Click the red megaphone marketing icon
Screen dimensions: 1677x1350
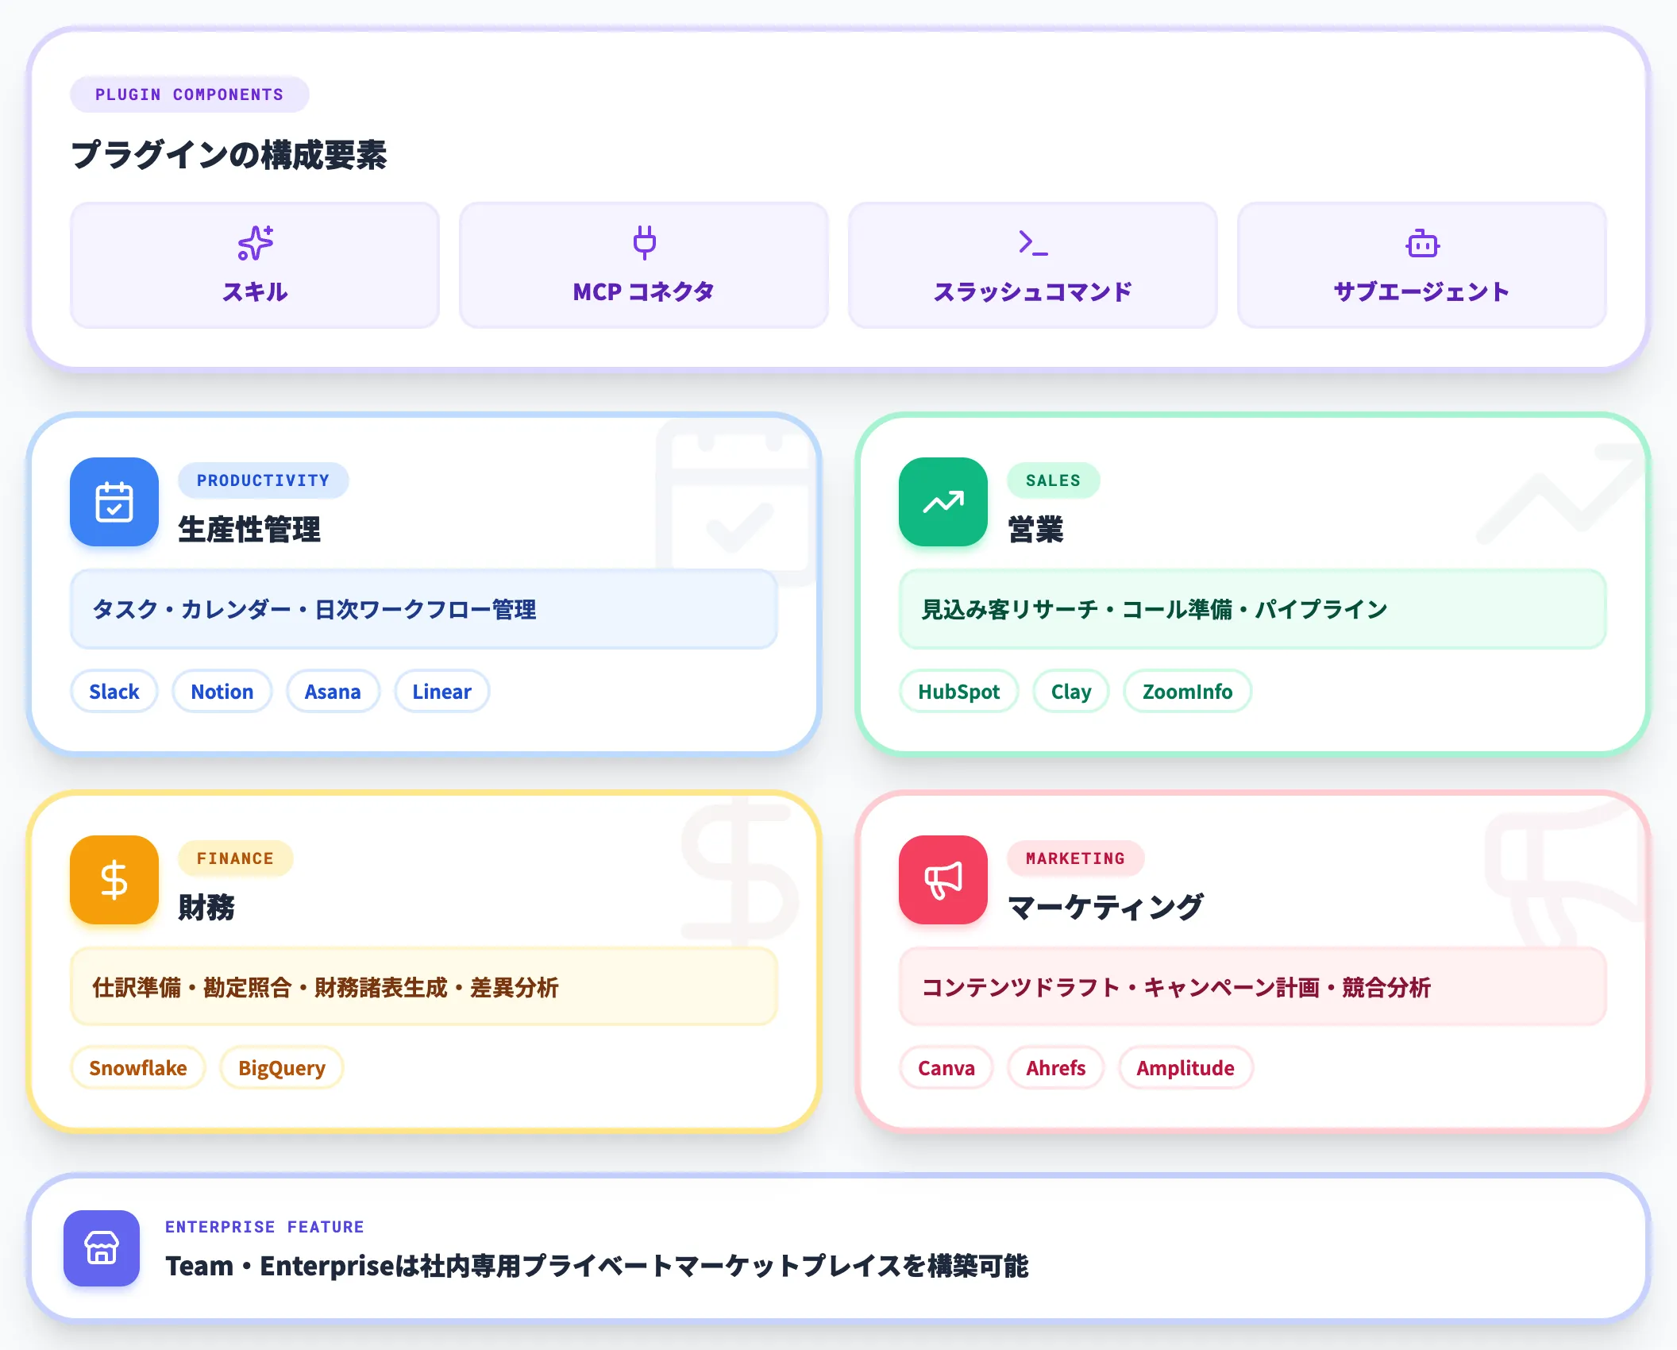[943, 880]
